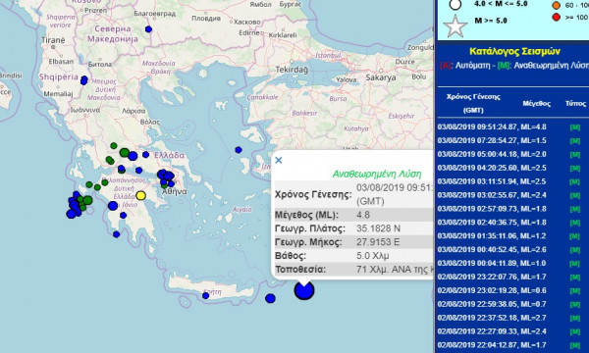589x353 pixels.
Task: Click the Κατάλογος Σεισμών heading
Action: [514, 51]
